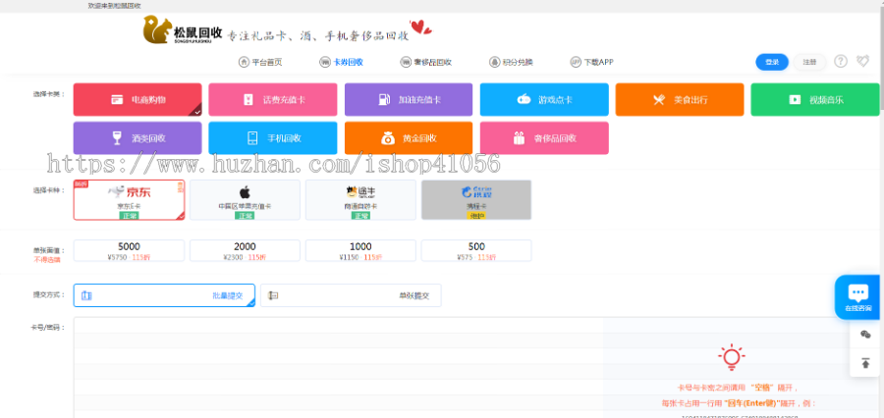Click the WeChat icon on right sidebar
Viewport: 884px width, 418px height.
865,335
